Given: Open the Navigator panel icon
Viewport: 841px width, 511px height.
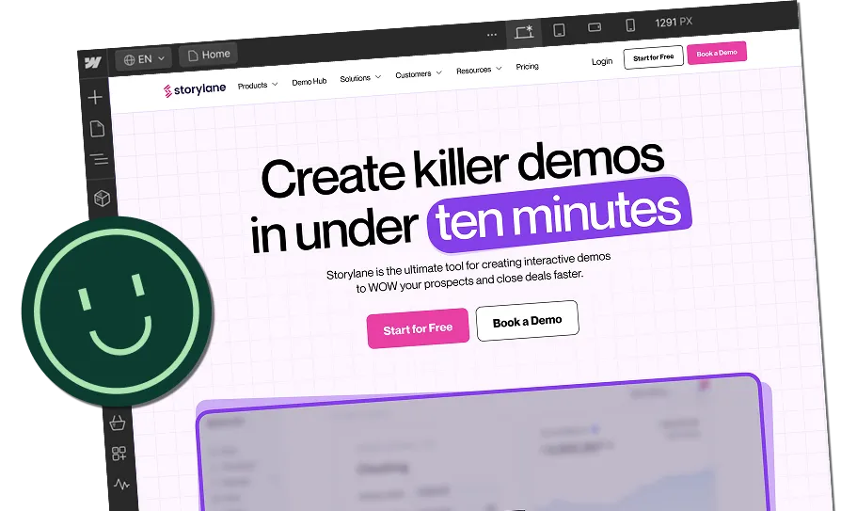Looking at the screenshot, I should (x=99, y=159).
